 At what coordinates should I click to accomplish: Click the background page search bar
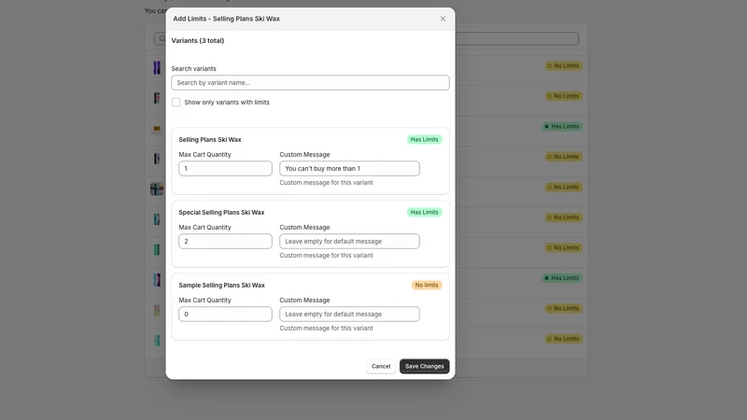pyautogui.click(x=517, y=38)
